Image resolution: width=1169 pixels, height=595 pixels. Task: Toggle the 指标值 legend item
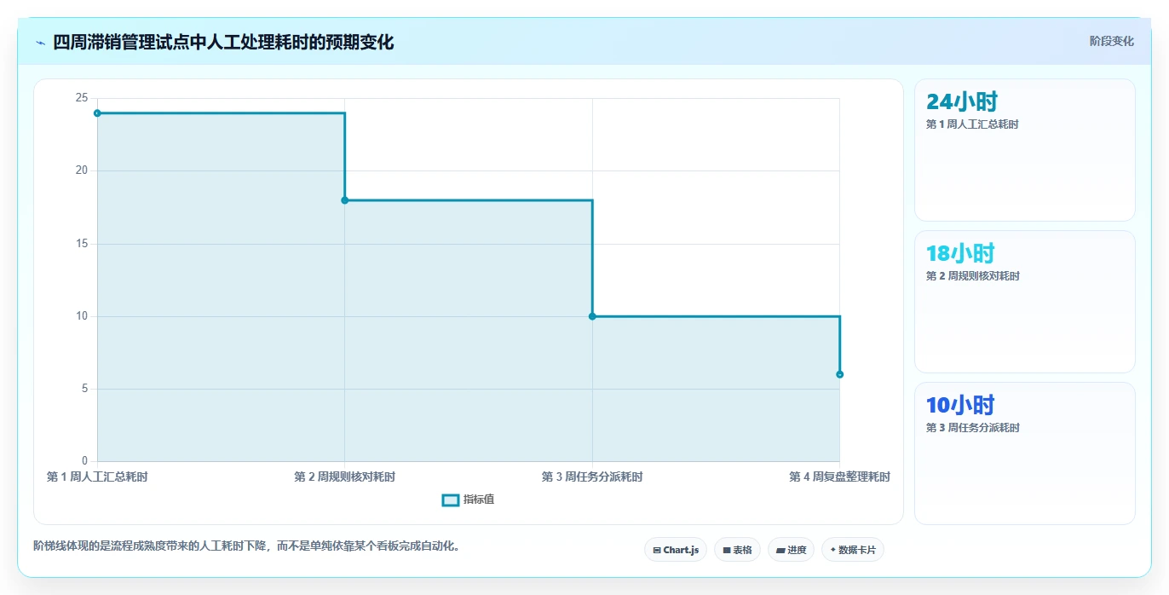pos(468,500)
